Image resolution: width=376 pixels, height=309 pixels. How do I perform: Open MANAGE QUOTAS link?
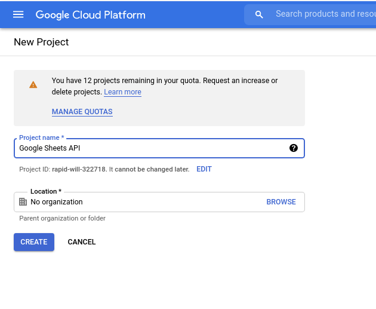click(x=82, y=112)
